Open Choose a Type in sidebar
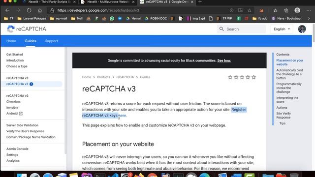 pyautogui.click(x=17, y=66)
